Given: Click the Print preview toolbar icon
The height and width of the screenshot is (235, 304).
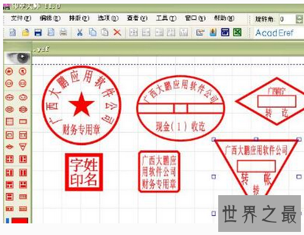Looking at the screenshot, I should (51, 33).
